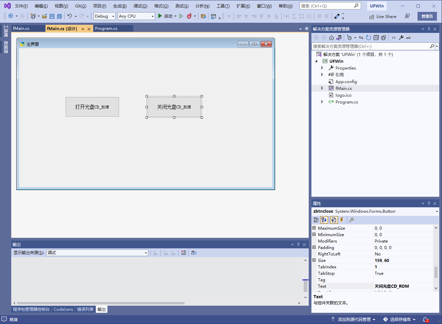The image size is (442, 324).
Task: Click preview selected items icon
Action: point(409,38)
